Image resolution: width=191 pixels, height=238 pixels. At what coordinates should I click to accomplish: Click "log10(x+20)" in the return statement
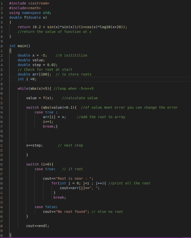(x=111, y=27)
